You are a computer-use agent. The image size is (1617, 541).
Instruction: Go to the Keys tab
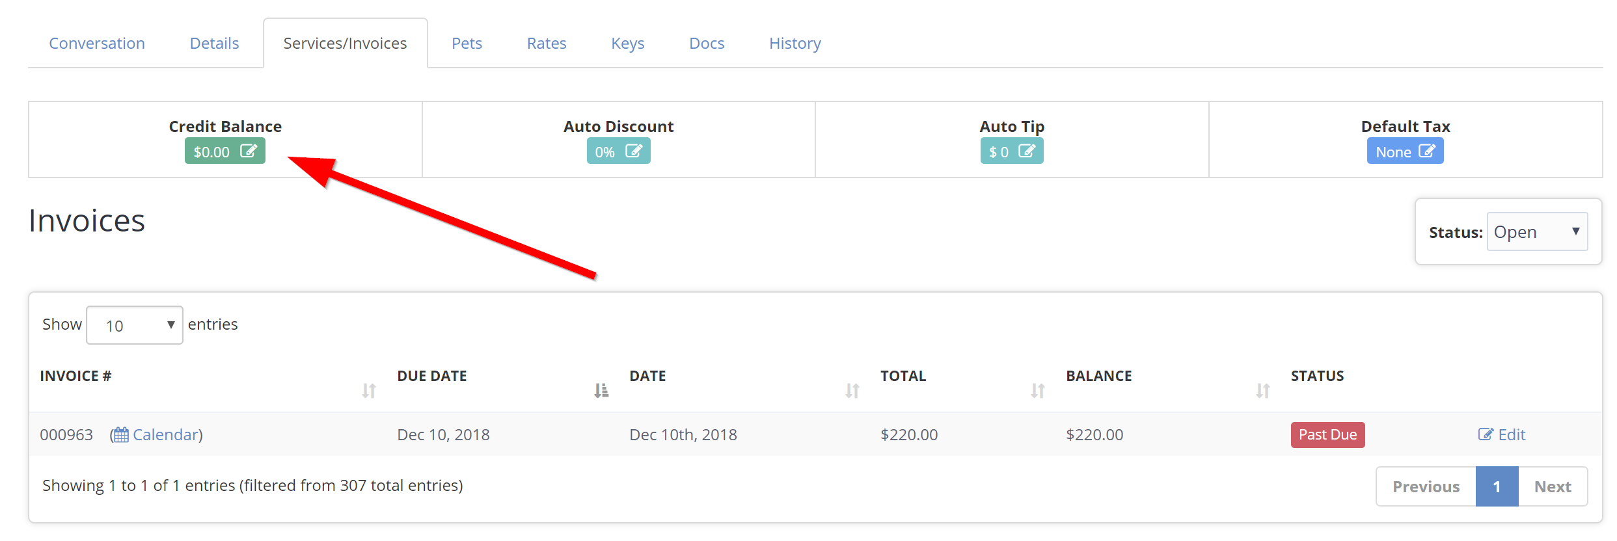click(628, 44)
